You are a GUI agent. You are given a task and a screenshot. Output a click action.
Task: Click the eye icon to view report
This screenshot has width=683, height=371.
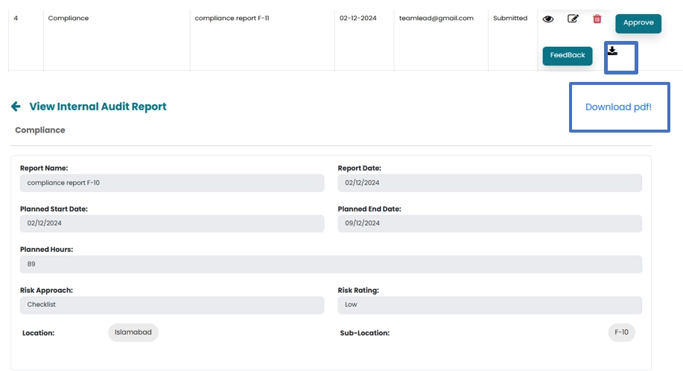tap(548, 19)
